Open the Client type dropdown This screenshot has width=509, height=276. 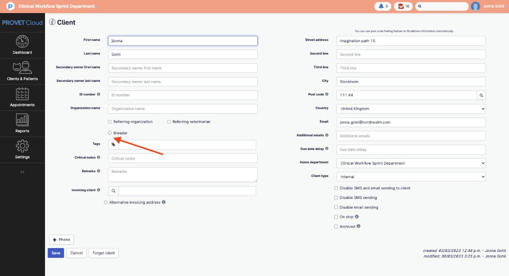point(410,177)
